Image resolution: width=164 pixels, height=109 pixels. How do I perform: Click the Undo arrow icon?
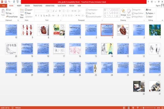click(x=9, y=2)
